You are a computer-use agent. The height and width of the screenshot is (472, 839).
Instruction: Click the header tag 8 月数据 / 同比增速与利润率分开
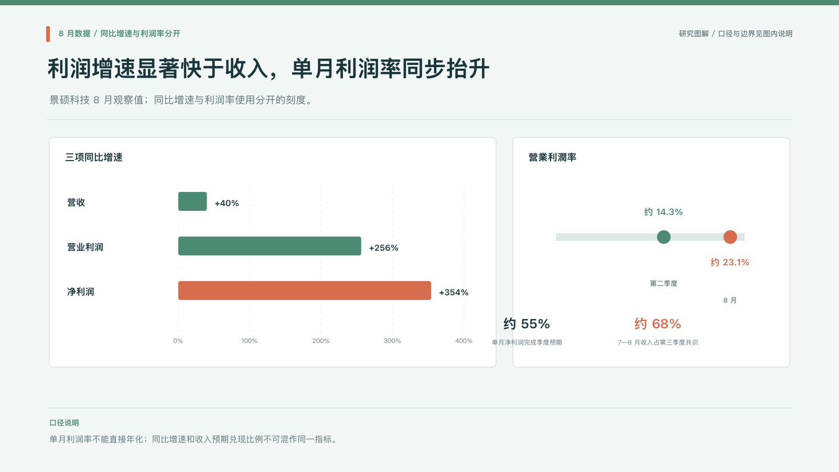pyautogui.click(x=120, y=34)
